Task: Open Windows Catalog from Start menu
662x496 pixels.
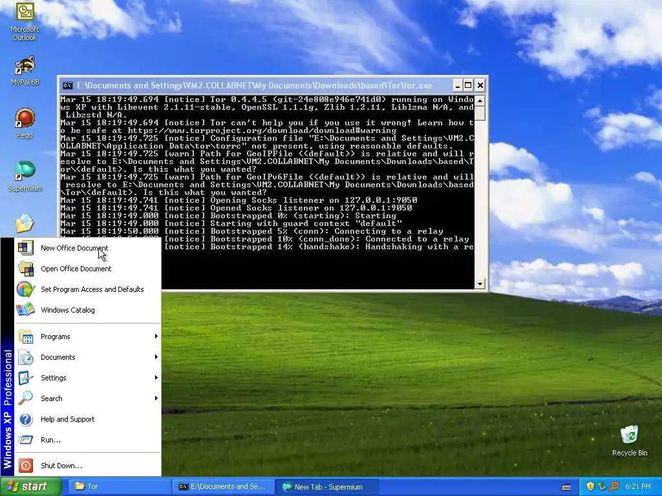Action: (88, 310)
